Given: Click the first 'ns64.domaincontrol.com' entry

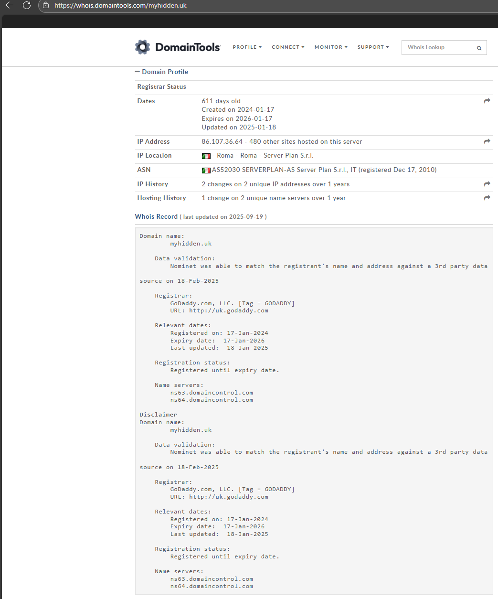Looking at the screenshot, I should [x=212, y=400].
